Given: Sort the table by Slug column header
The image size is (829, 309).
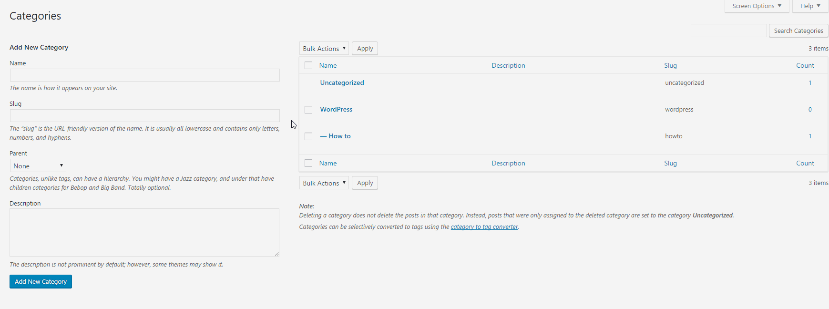Looking at the screenshot, I should tap(670, 66).
